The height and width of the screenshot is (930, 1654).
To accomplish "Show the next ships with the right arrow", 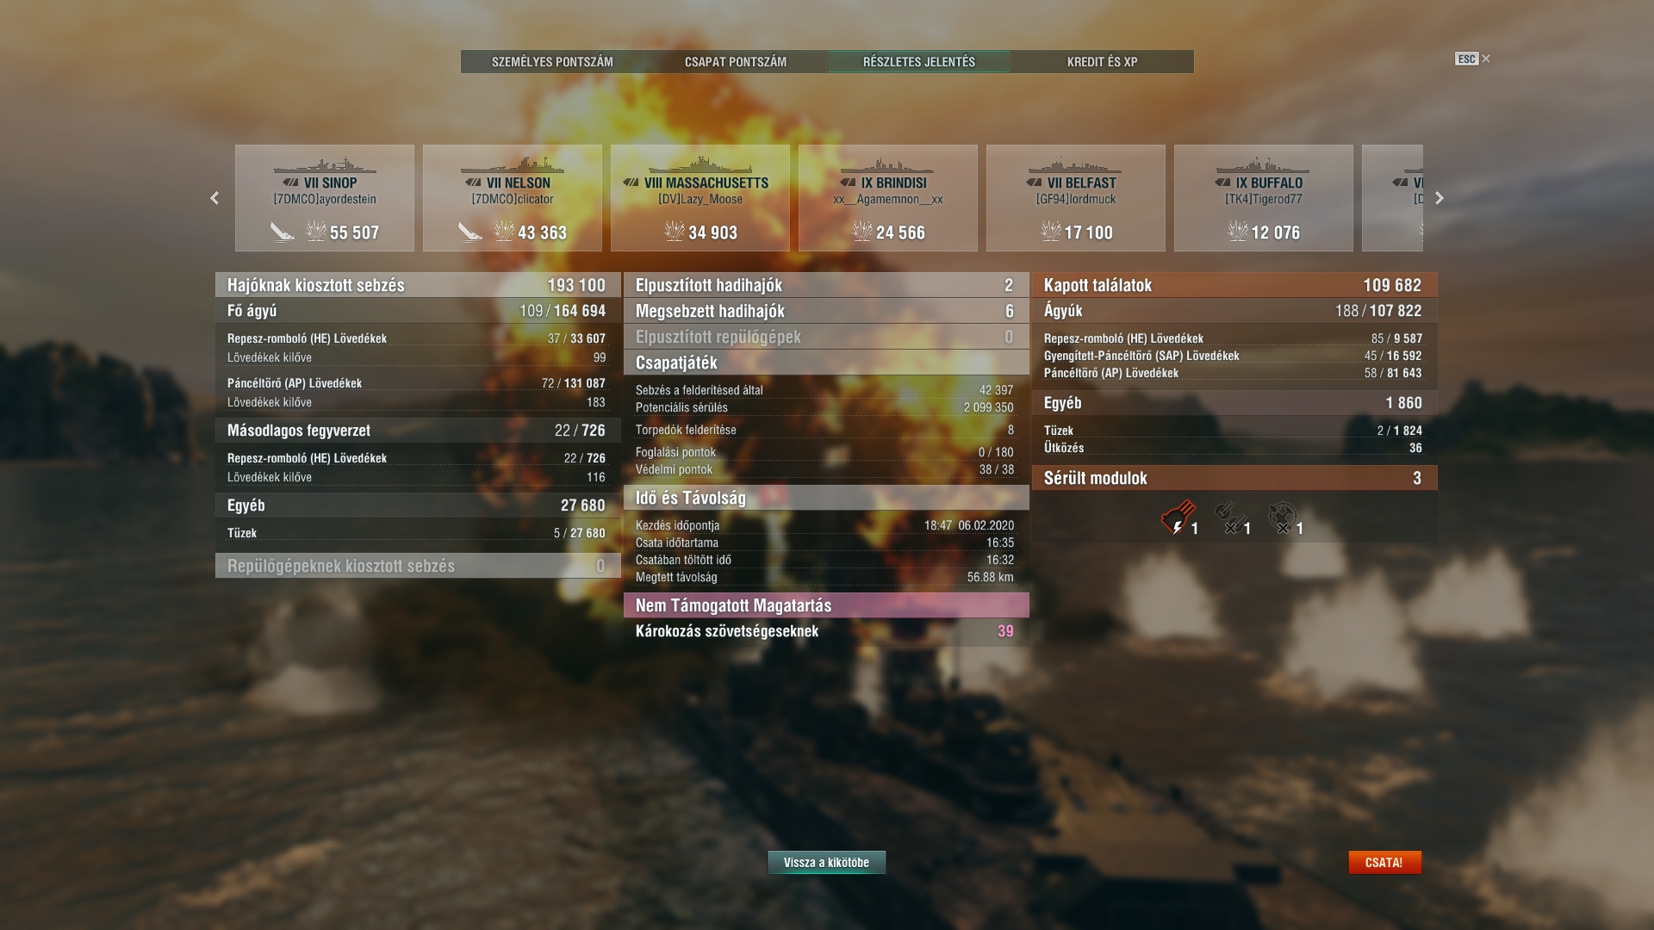I will click(1439, 198).
